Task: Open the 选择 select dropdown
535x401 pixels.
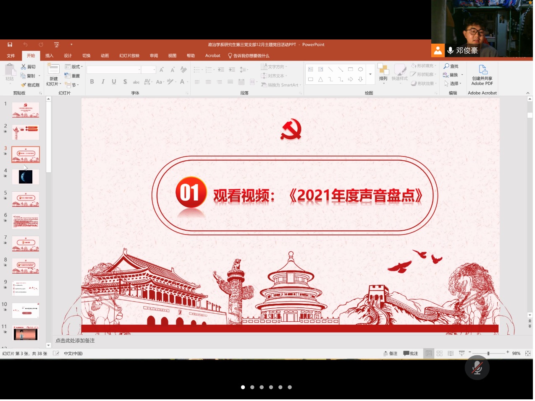Action: (453, 83)
